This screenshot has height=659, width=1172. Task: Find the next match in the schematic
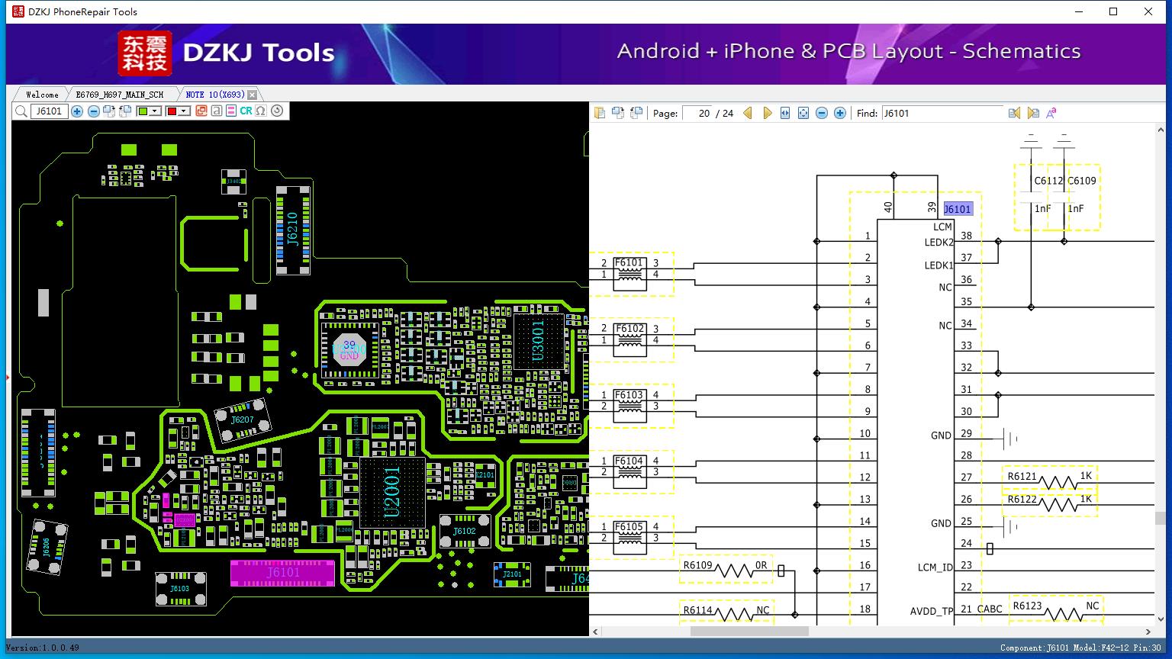1033,113
